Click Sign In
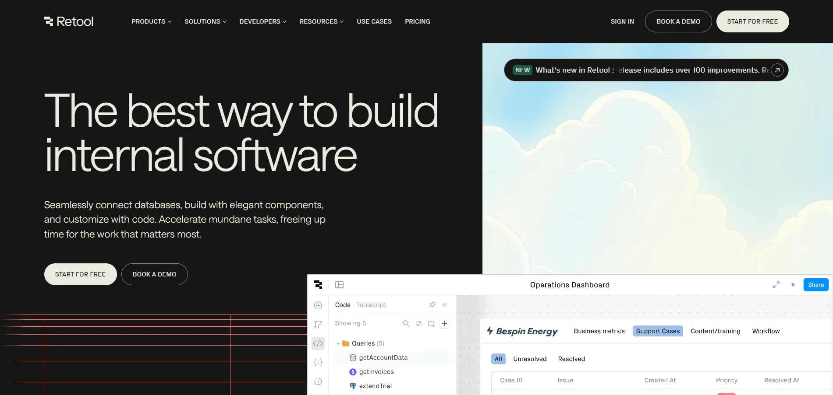 [x=622, y=21]
